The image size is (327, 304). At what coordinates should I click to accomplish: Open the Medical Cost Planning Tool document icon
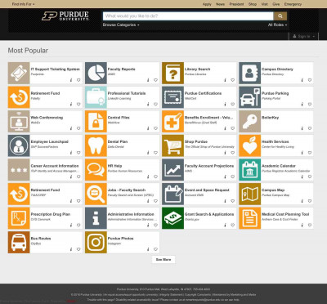tap(250, 218)
